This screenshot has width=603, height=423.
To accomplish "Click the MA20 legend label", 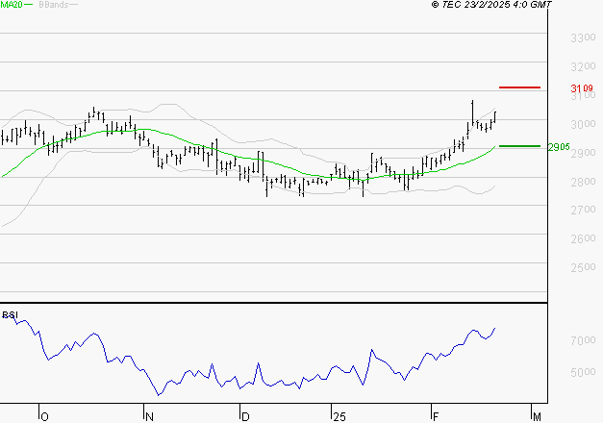I will coord(12,5).
